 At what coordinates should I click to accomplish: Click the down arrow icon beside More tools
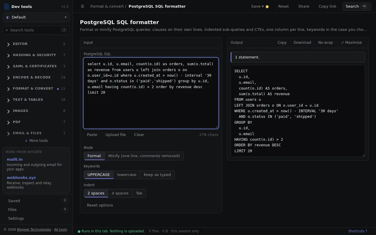[x=26, y=141]
